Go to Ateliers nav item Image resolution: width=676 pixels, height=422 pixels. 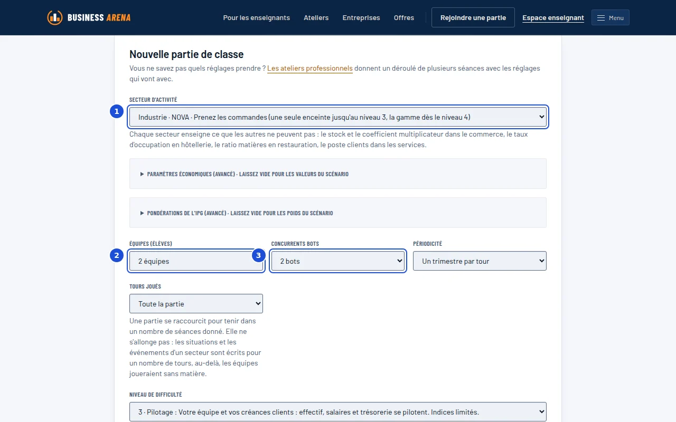pyautogui.click(x=316, y=17)
